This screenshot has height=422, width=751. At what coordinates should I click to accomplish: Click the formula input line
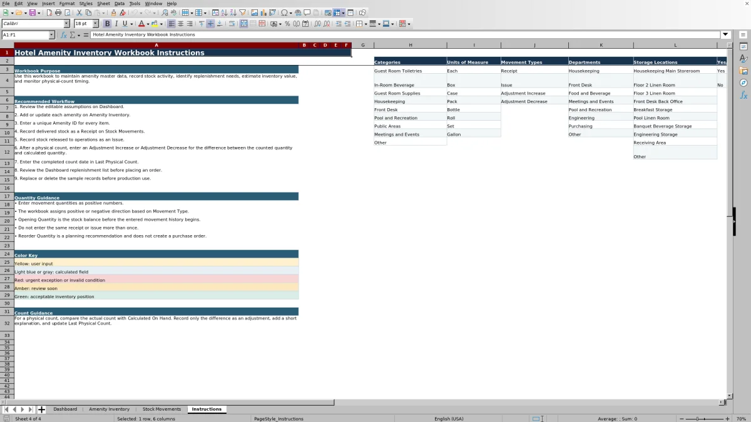tap(406, 34)
